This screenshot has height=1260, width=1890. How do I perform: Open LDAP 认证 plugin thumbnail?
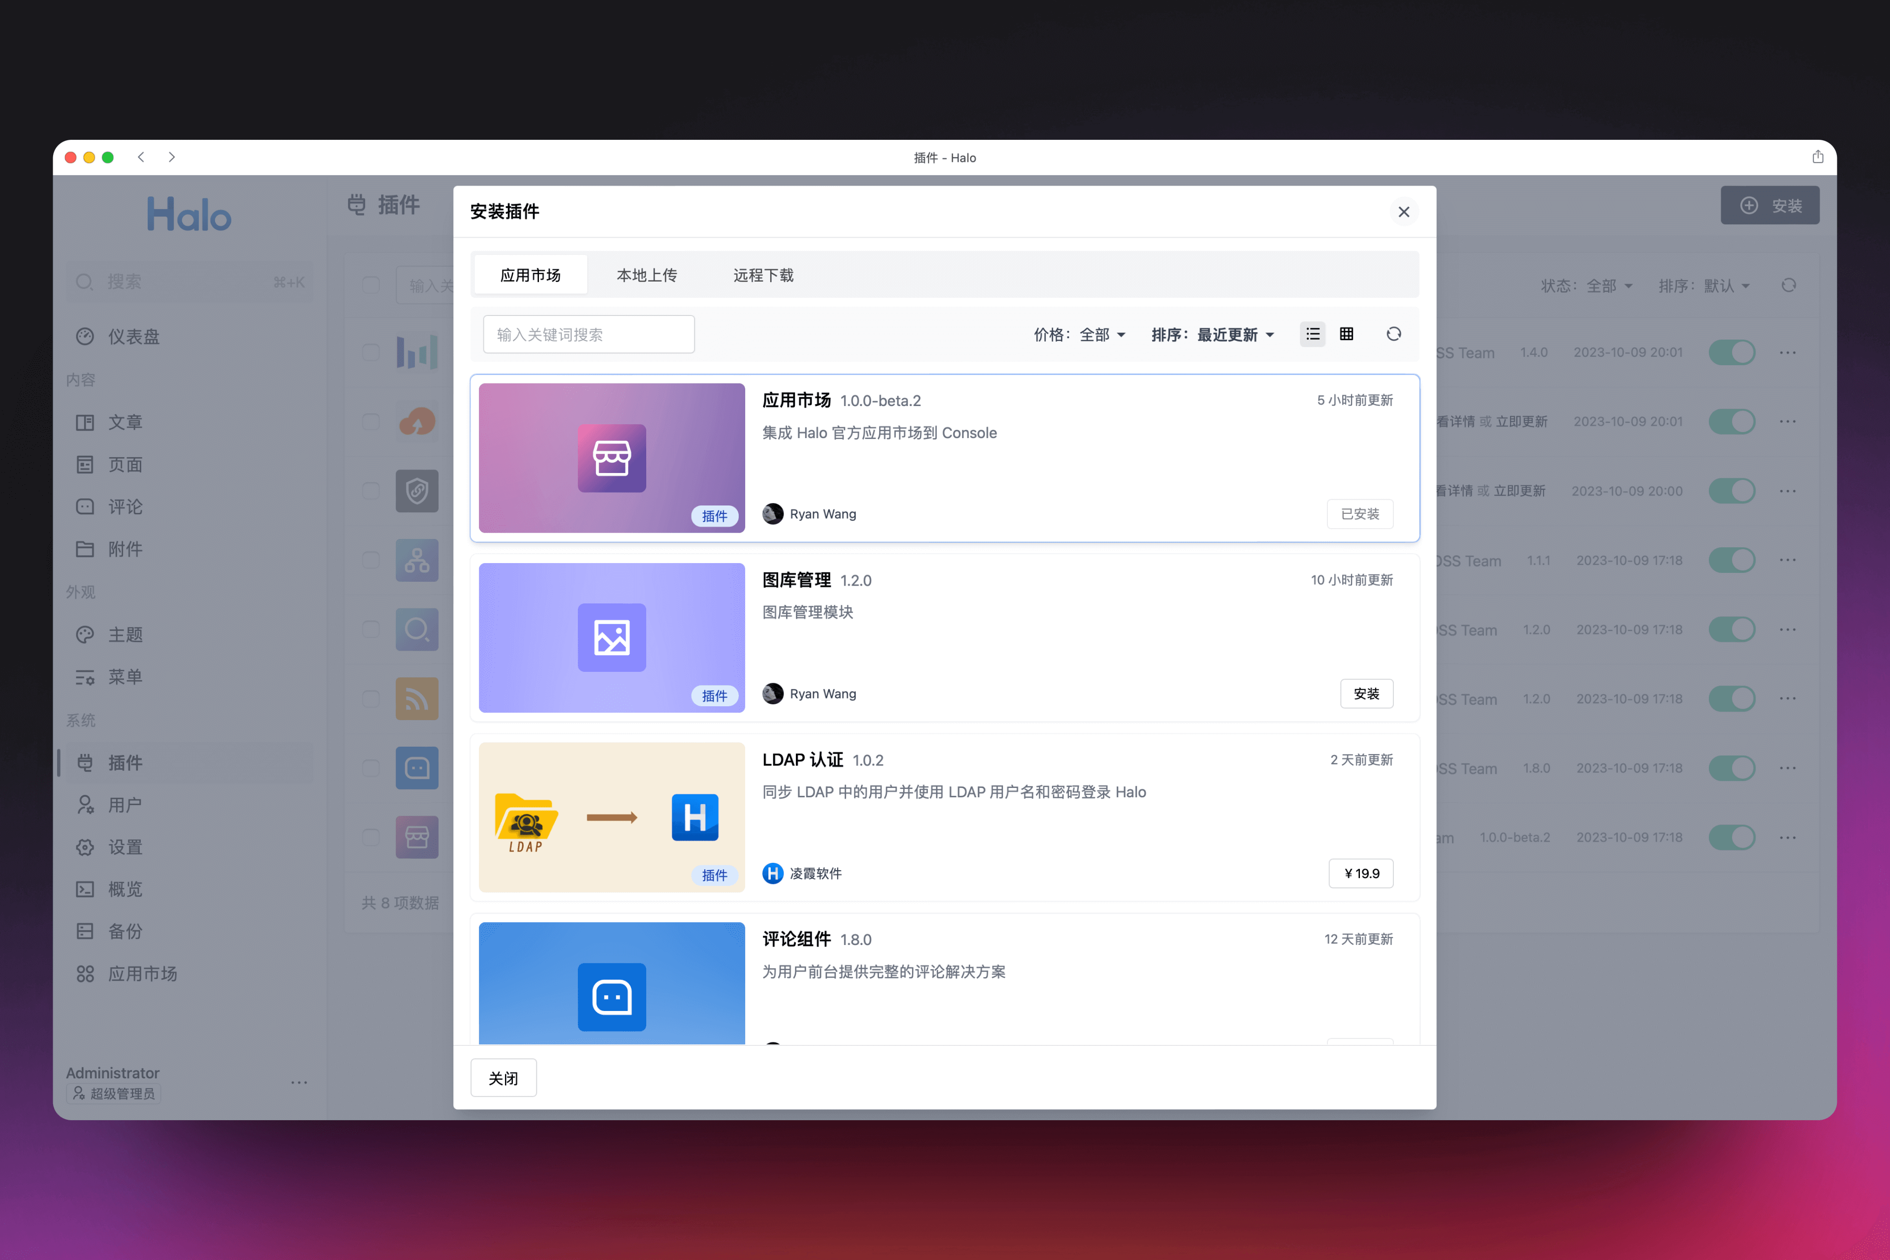pyautogui.click(x=611, y=817)
